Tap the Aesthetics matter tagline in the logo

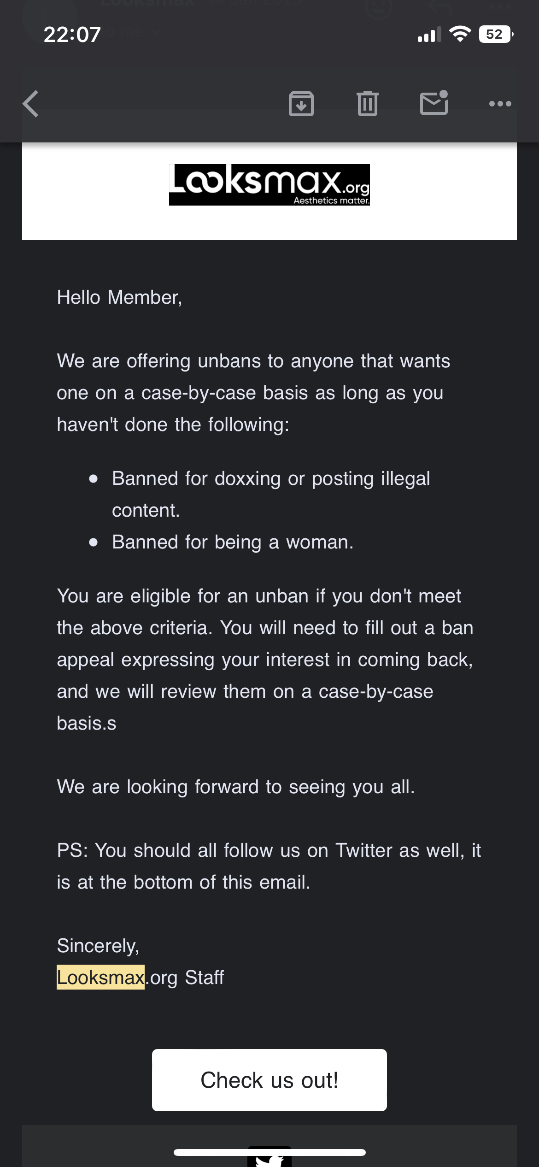click(x=332, y=200)
